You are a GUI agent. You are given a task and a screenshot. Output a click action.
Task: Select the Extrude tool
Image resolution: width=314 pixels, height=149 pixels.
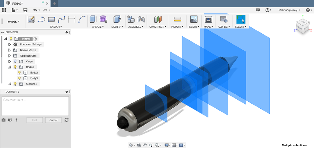93,19
